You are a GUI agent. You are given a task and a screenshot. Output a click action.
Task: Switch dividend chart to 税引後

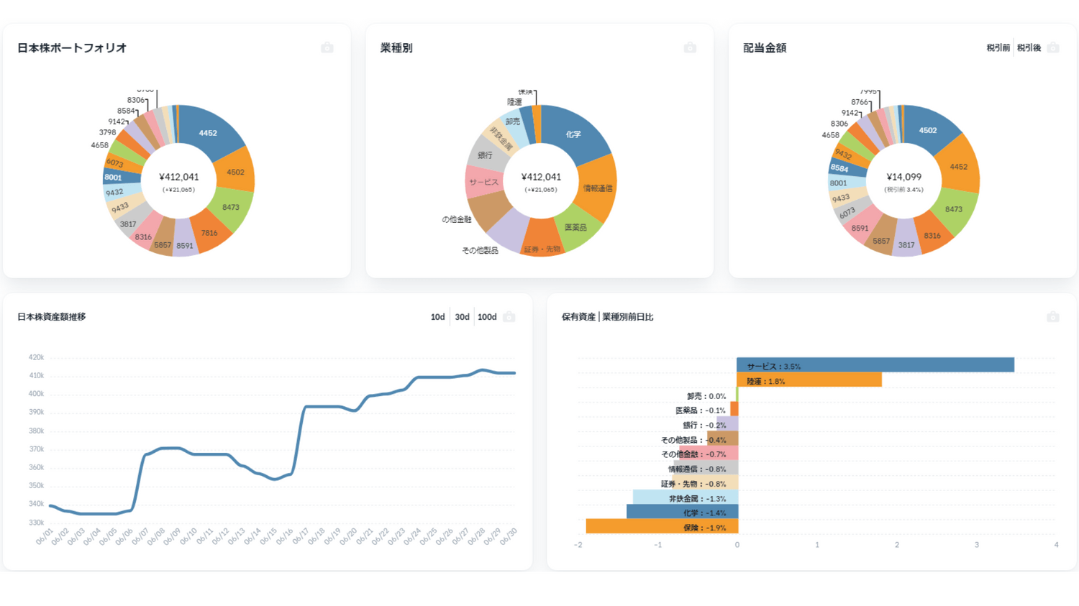[1029, 47]
